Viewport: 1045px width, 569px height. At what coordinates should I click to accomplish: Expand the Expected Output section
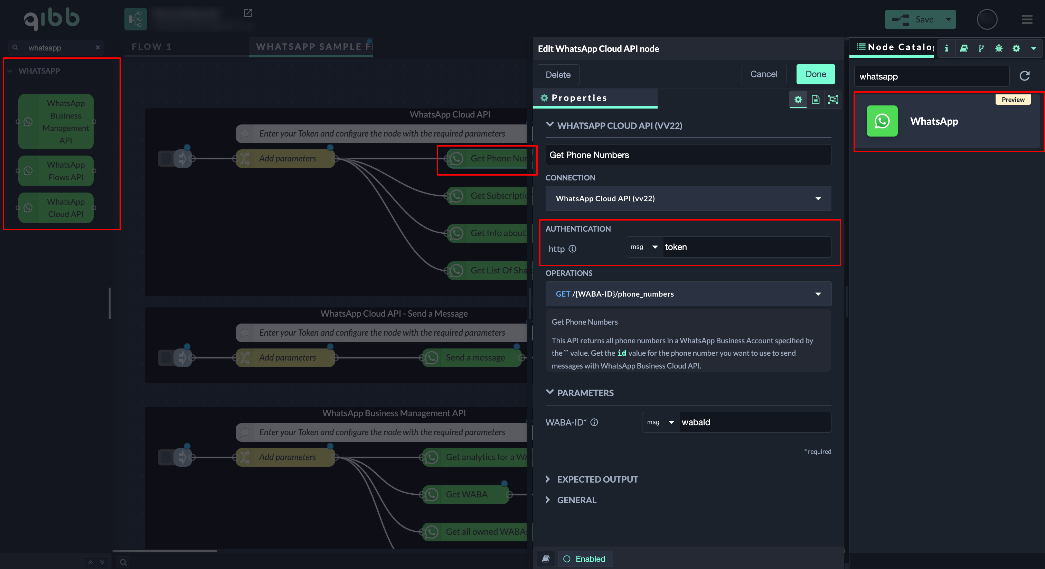[x=597, y=479]
